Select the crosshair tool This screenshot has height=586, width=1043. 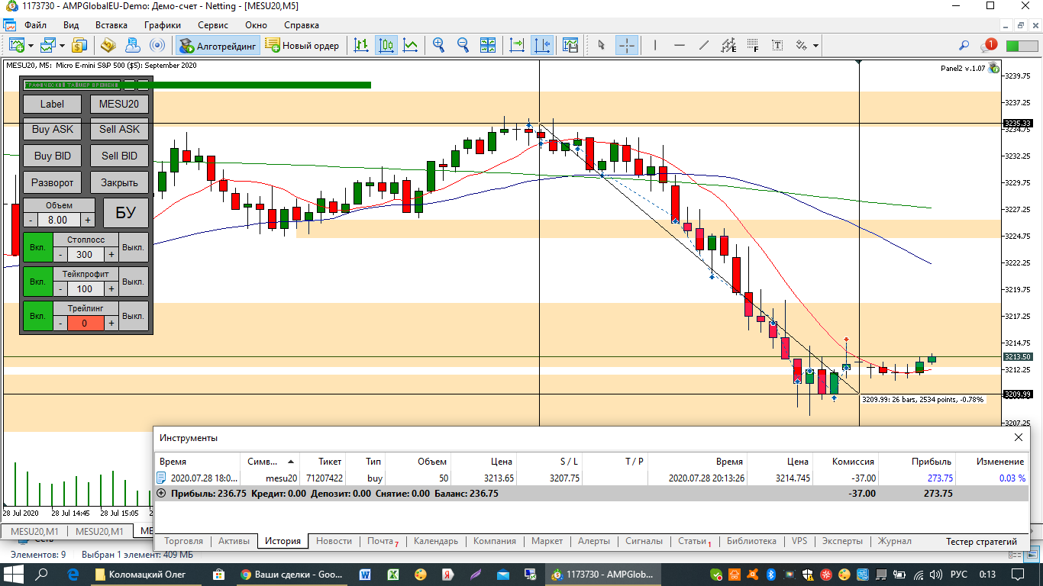626,45
